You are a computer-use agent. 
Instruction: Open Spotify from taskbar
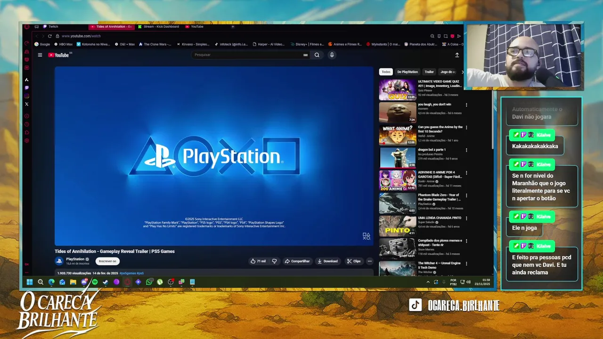95,282
